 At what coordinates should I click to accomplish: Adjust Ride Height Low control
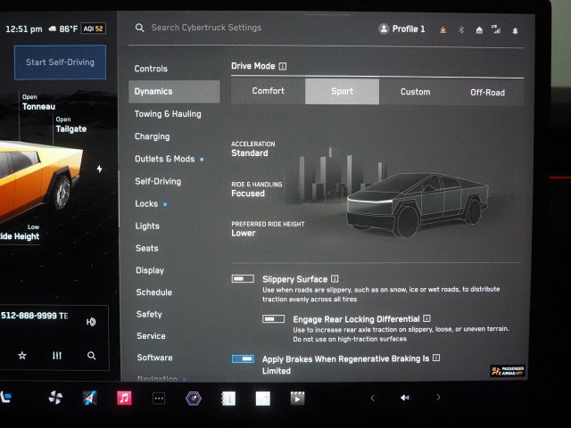tap(20, 233)
